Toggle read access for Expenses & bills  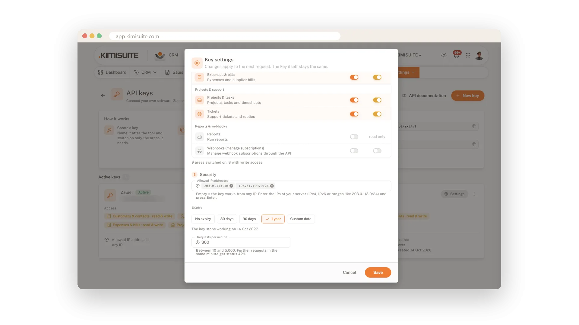[x=354, y=77]
